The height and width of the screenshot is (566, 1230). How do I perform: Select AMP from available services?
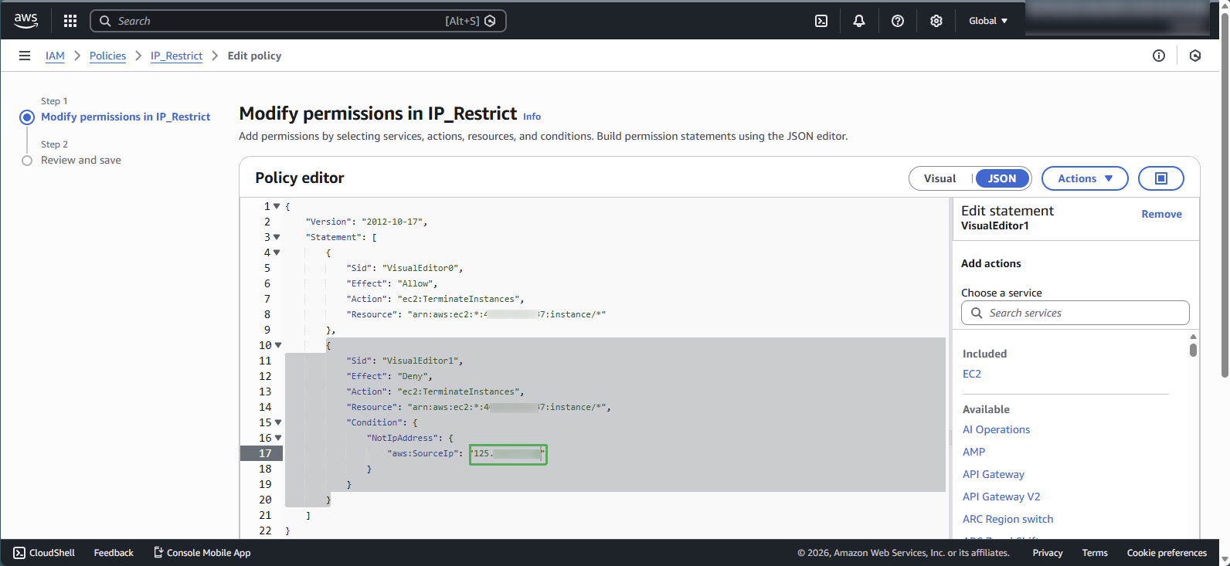[x=973, y=452]
